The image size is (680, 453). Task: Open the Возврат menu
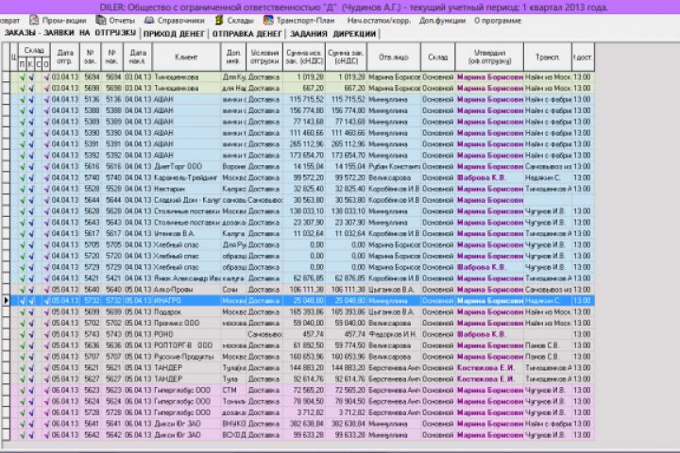tap(9, 21)
